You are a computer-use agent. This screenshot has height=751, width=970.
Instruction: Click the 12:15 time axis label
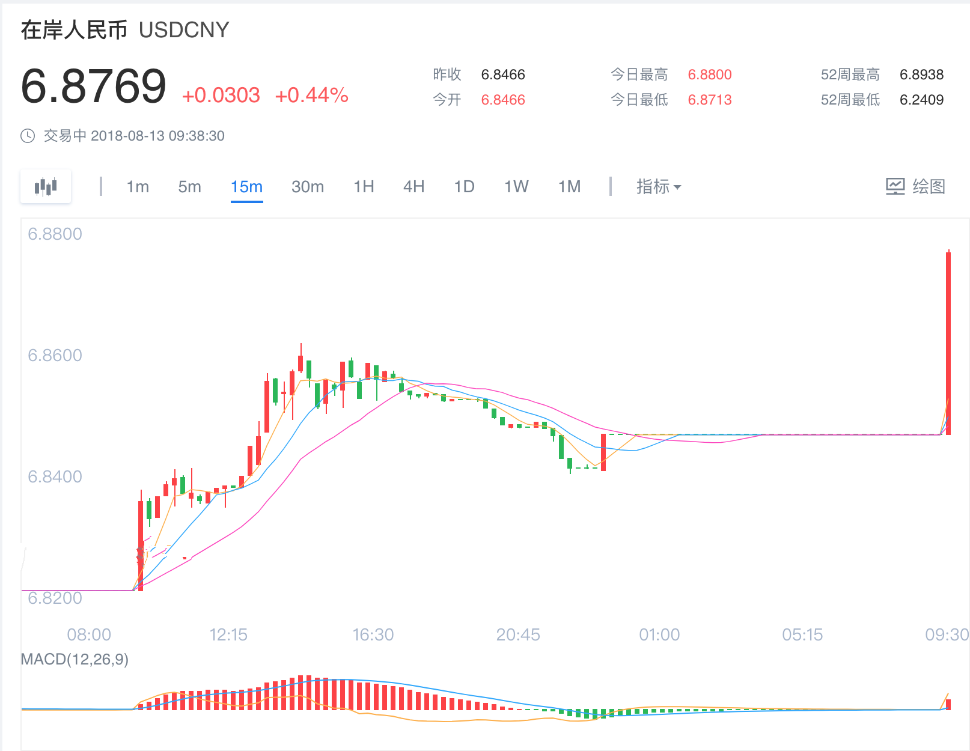228,634
